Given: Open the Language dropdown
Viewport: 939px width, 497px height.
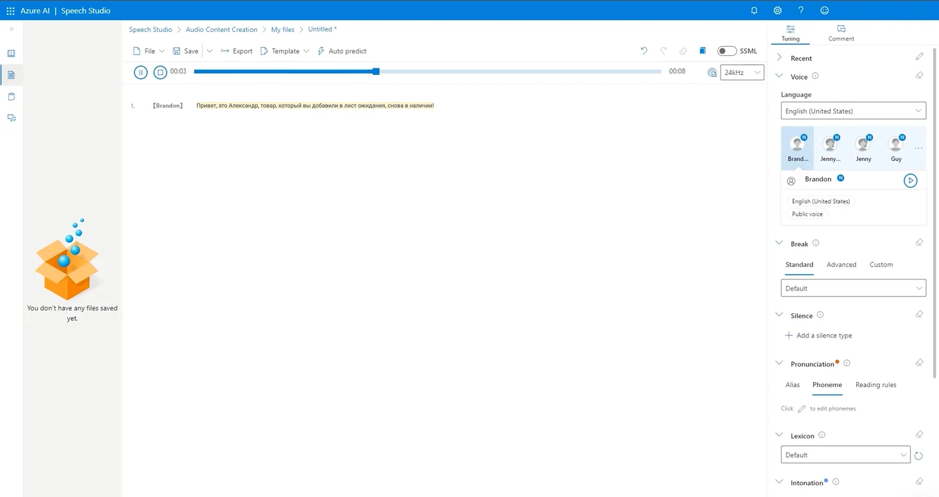Looking at the screenshot, I should click(853, 111).
